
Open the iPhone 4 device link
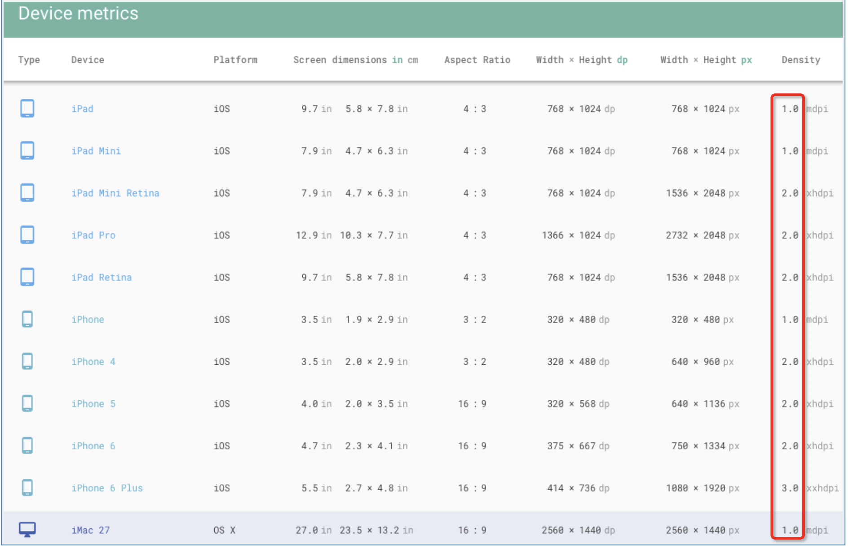pyautogui.click(x=93, y=362)
